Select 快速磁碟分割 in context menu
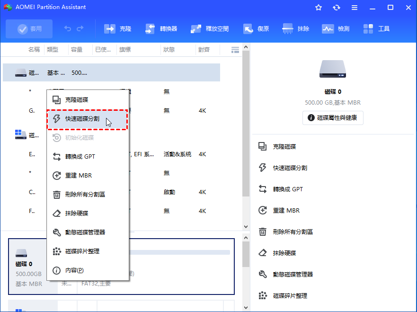The height and width of the screenshot is (312, 417). click(x=88, y=119)
